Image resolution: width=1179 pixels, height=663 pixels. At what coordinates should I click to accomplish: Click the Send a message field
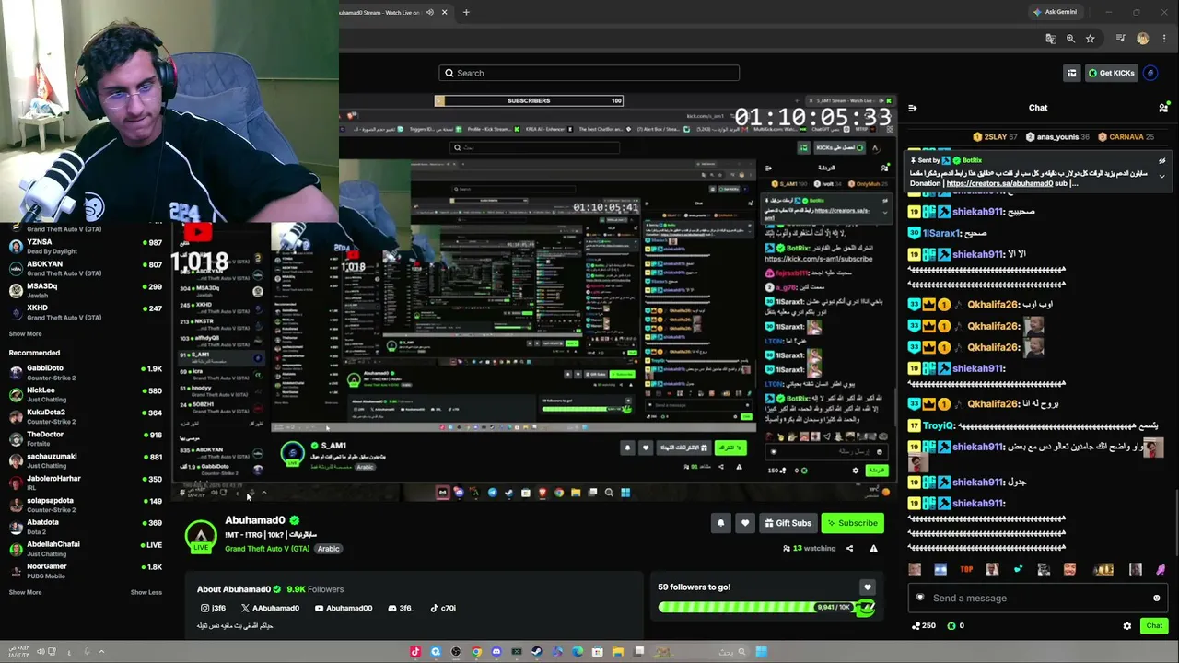1038,598
